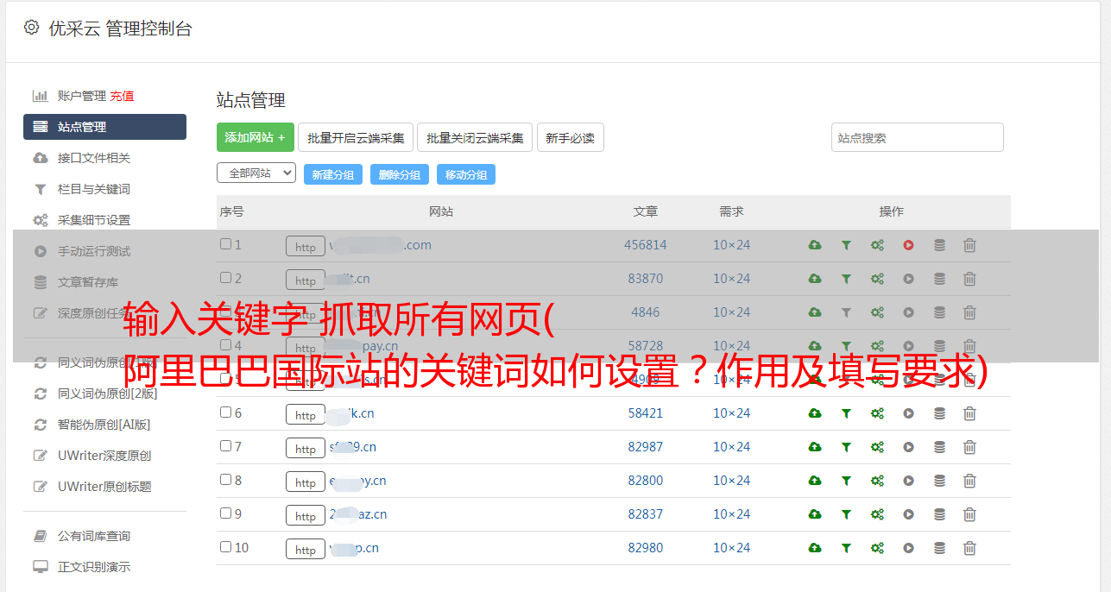
Task: Open the filter icon for site 1
Action: pyautogui.click(x=846, y=245)
